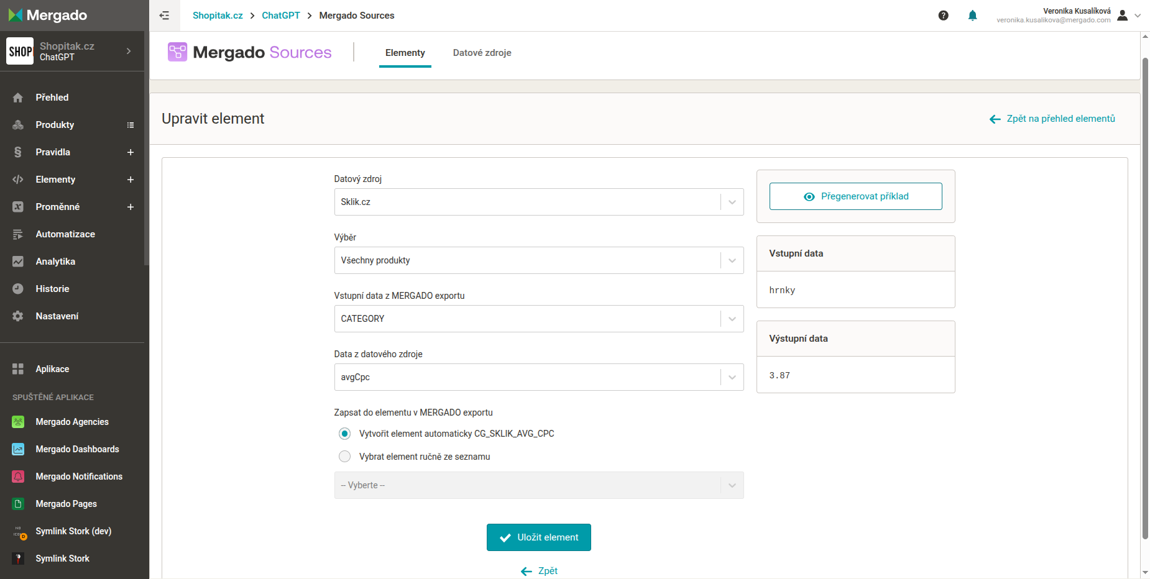This screenshot has height=579, width=1150.
Task: Open Proměnné in the sidebar
Action: 58,207
